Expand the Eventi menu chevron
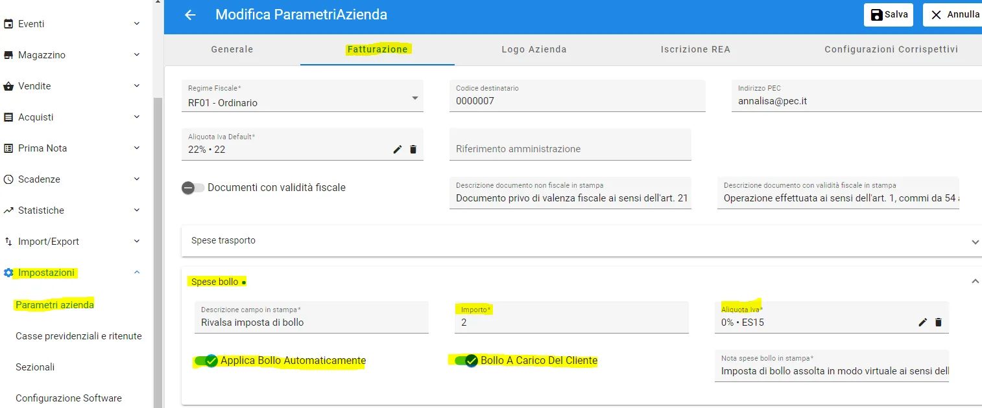 point(137,24)
